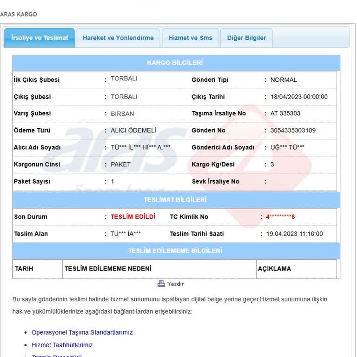Click delivery time 19.04.2023 11:10:00

coord(294,234)
